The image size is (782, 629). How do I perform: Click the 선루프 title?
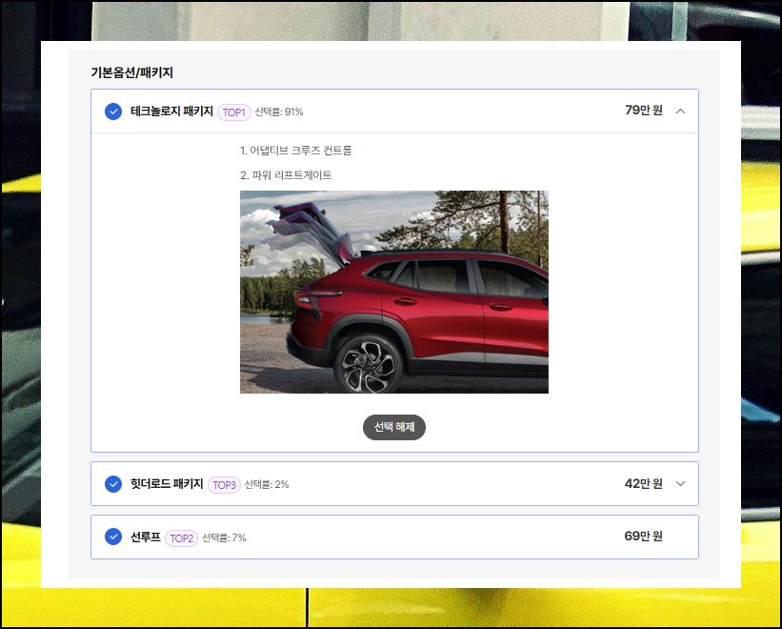point(146,537)
